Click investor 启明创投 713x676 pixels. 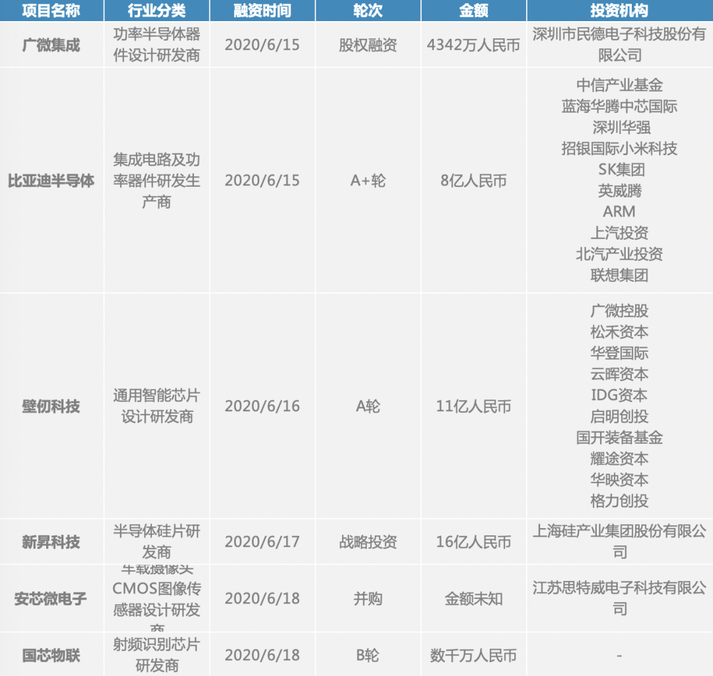pos(620,416)
